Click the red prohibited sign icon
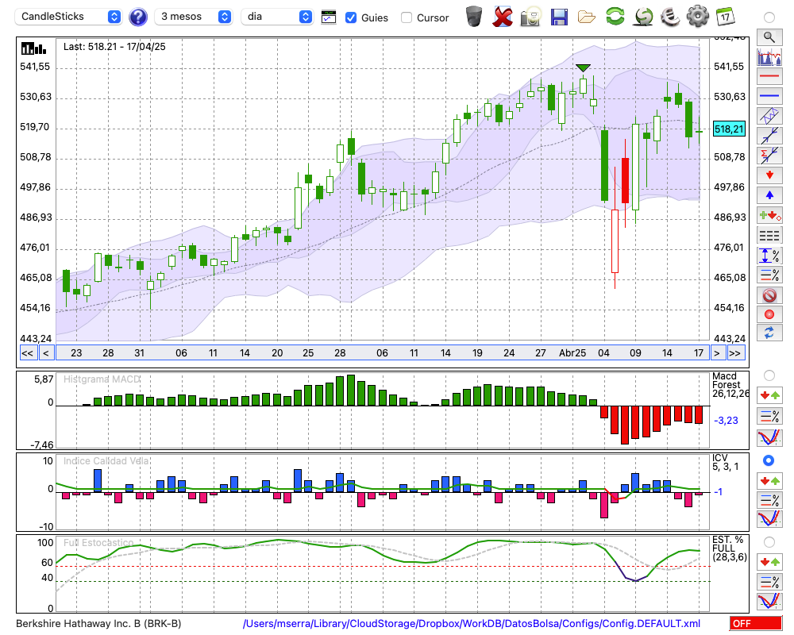The width and height of the screenshot is (794, 635). [x=769, y=295]
